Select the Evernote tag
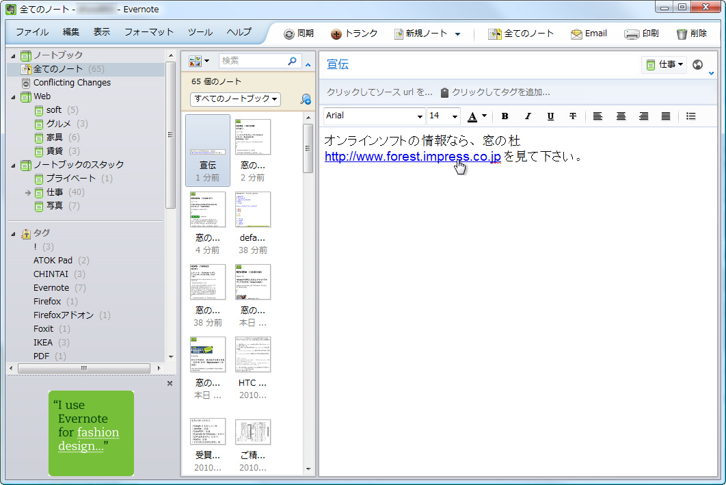The image size is (726, 485). pyautogui.click(x=51, y=288)
